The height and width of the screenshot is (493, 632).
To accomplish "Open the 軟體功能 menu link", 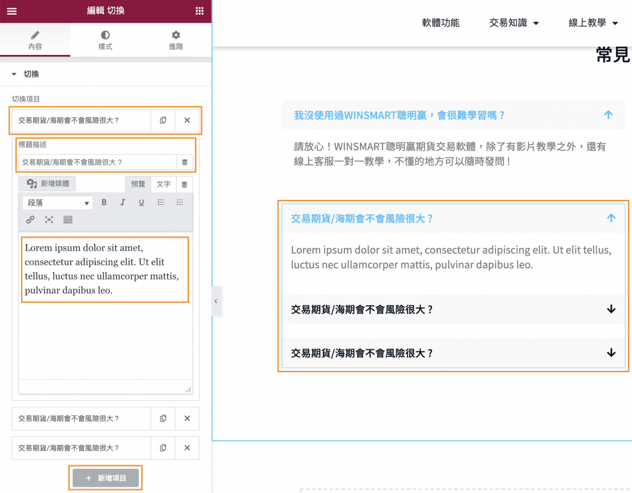I will pos(441,22).
